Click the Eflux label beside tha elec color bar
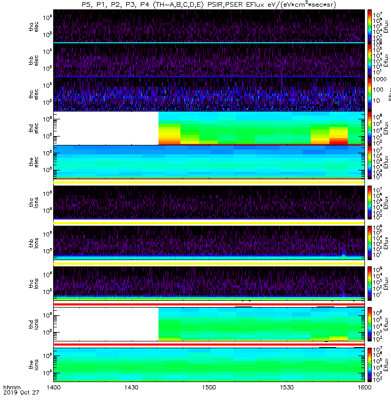 tap(386, 26)
